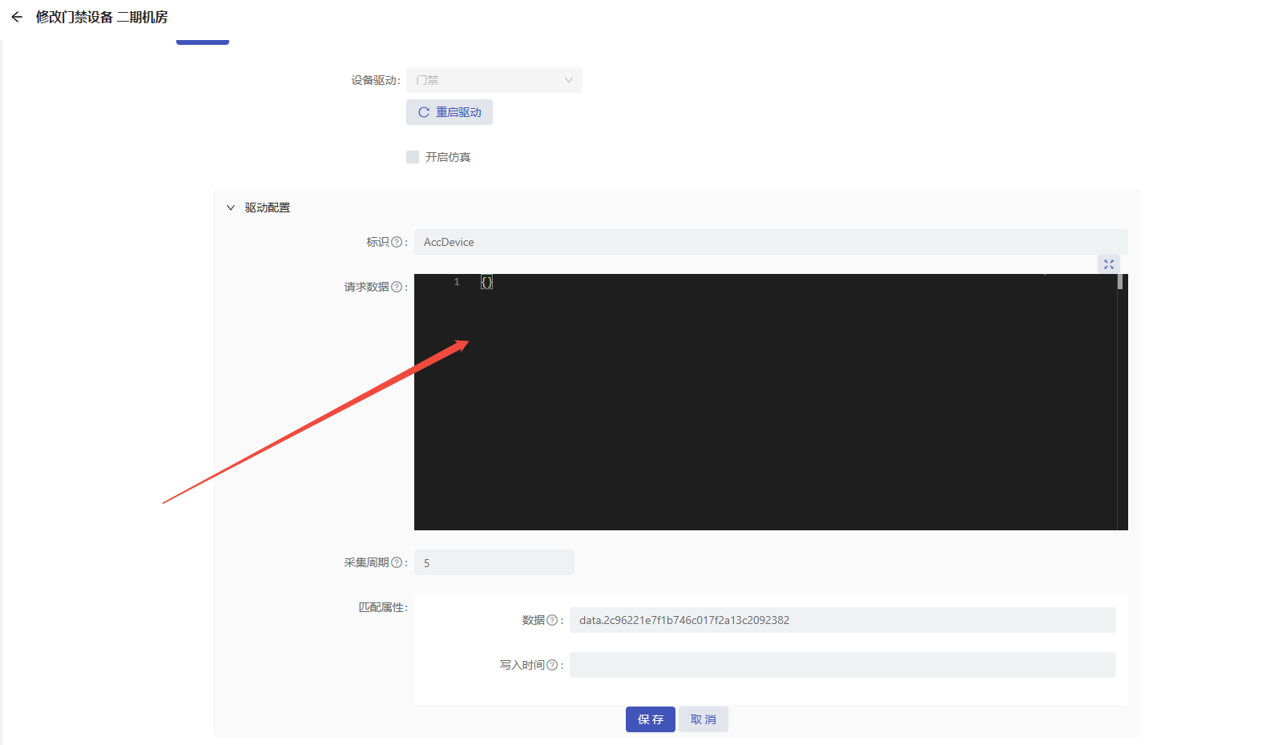Click the 重启驱动 button

[x=450, y=112]
